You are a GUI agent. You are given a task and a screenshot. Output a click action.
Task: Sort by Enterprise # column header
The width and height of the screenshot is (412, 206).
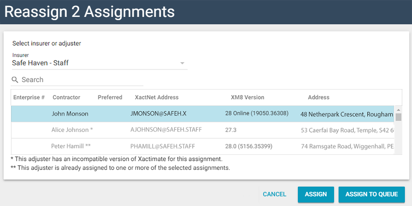(x=29, y=97)
